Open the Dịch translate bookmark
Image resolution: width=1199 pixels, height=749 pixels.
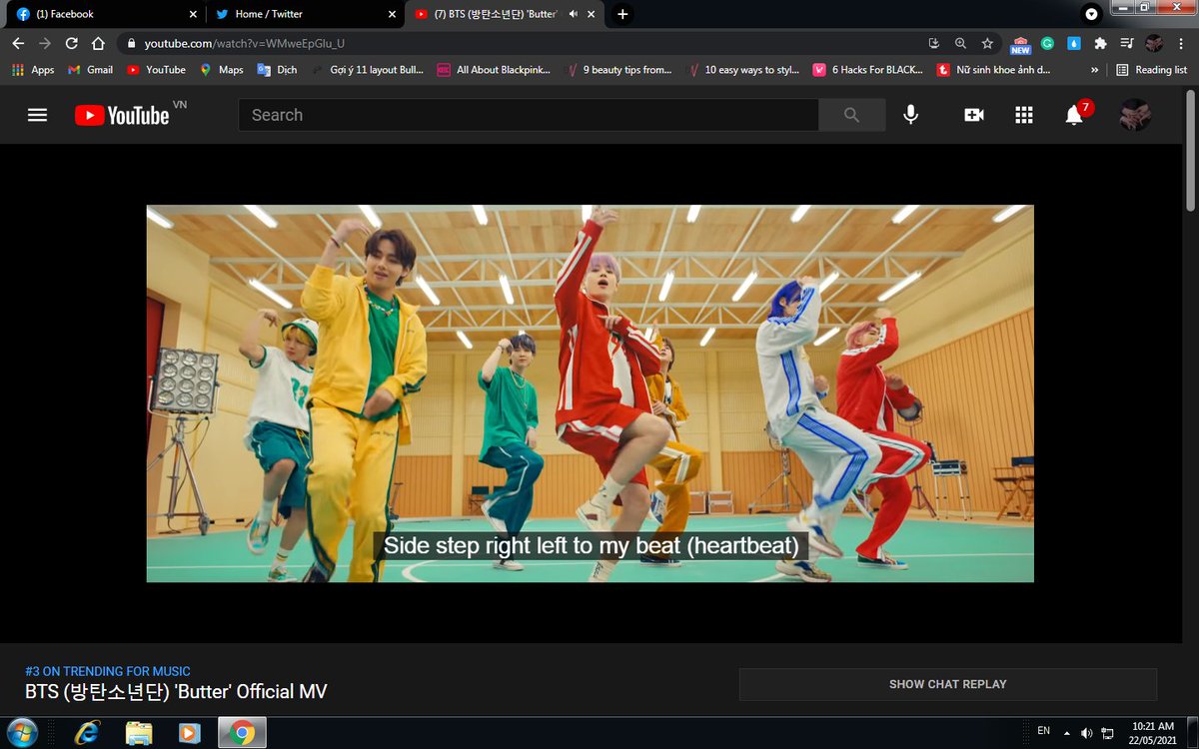(277, 70)
